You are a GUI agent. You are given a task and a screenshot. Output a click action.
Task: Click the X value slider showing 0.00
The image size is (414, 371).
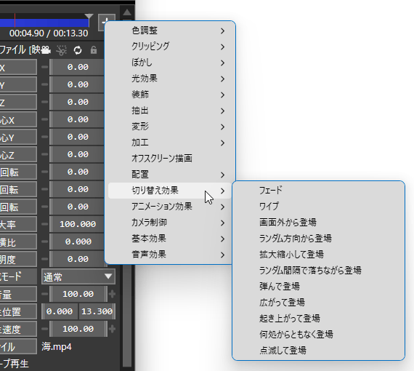point(78,67)
